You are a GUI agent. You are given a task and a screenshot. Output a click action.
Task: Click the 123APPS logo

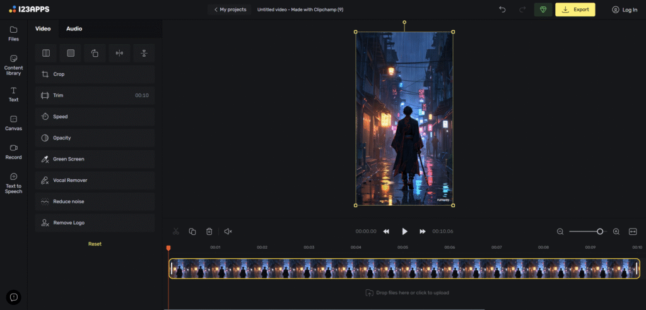click(29, 9)
